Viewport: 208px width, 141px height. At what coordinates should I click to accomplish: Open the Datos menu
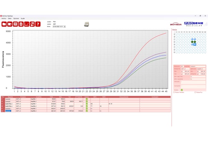[10, 18]
